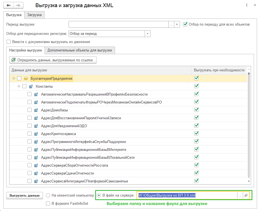Select В файл на сервере radio option
Image resolution: width=260 pixels, height=211 pixels.
(99, 195)
